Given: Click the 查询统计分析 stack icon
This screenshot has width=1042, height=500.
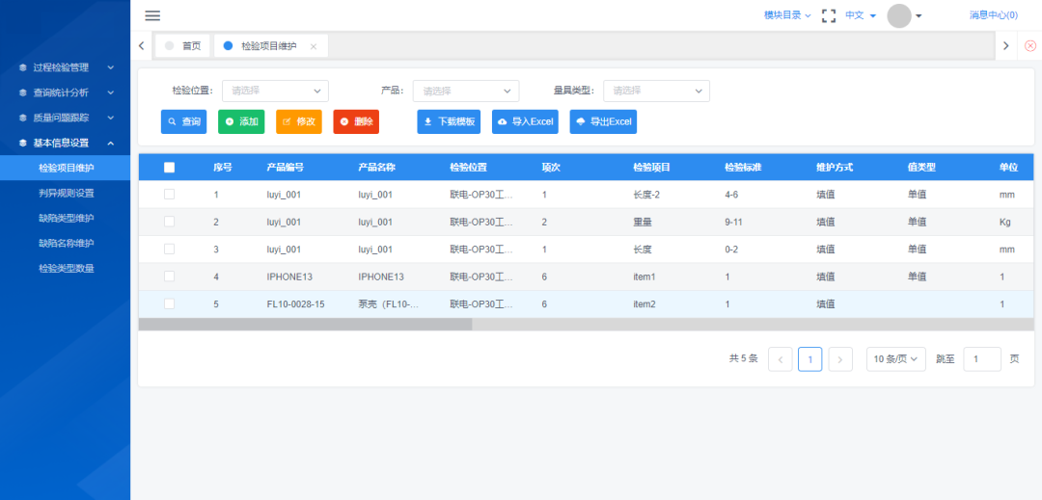Looking at the screenshot, I should 22,92.
